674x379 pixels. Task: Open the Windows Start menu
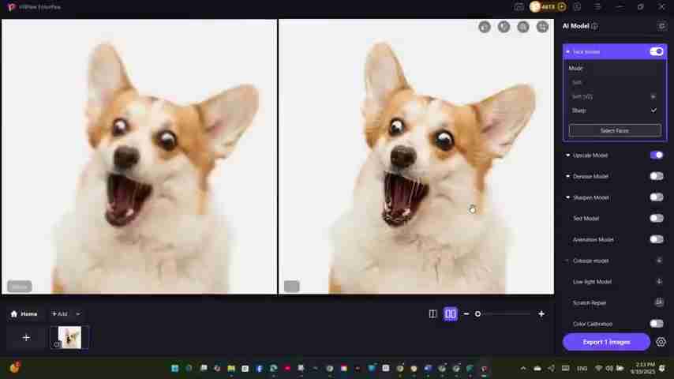174,368
